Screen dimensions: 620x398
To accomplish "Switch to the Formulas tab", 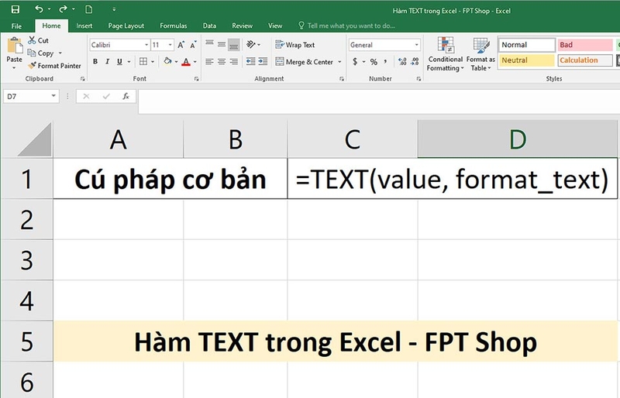I will click(x=173, y=26).
